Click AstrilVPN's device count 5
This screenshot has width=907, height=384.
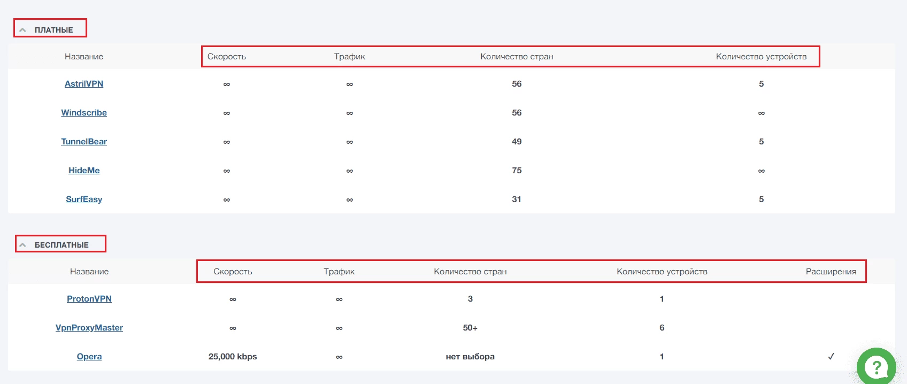762,84
